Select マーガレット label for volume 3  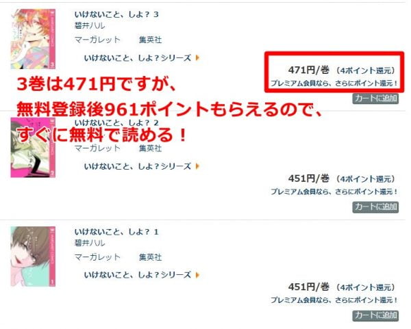pos(97,40)
